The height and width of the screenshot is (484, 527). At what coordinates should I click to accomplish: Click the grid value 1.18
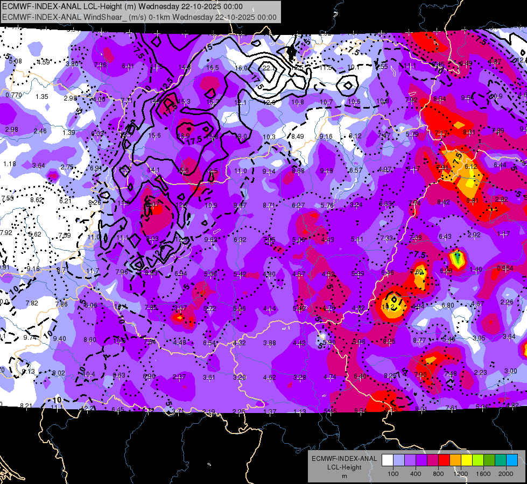point(10,164)
